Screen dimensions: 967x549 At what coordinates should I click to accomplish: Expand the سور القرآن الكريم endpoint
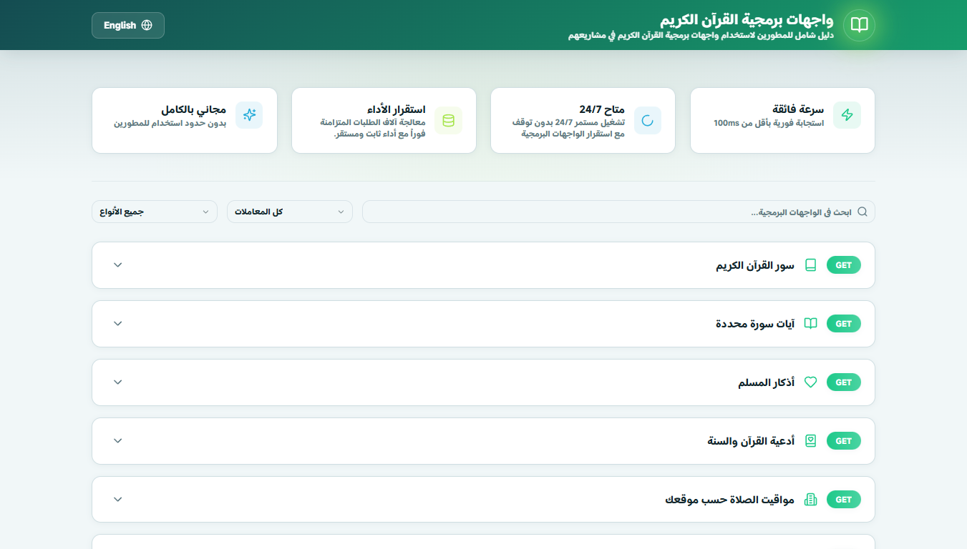[x=117, y=264]
